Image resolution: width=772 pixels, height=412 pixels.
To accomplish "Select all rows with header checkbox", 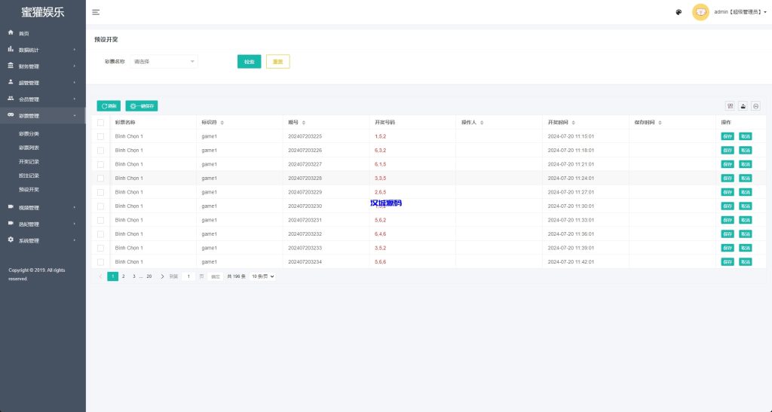I will [100, 122].
